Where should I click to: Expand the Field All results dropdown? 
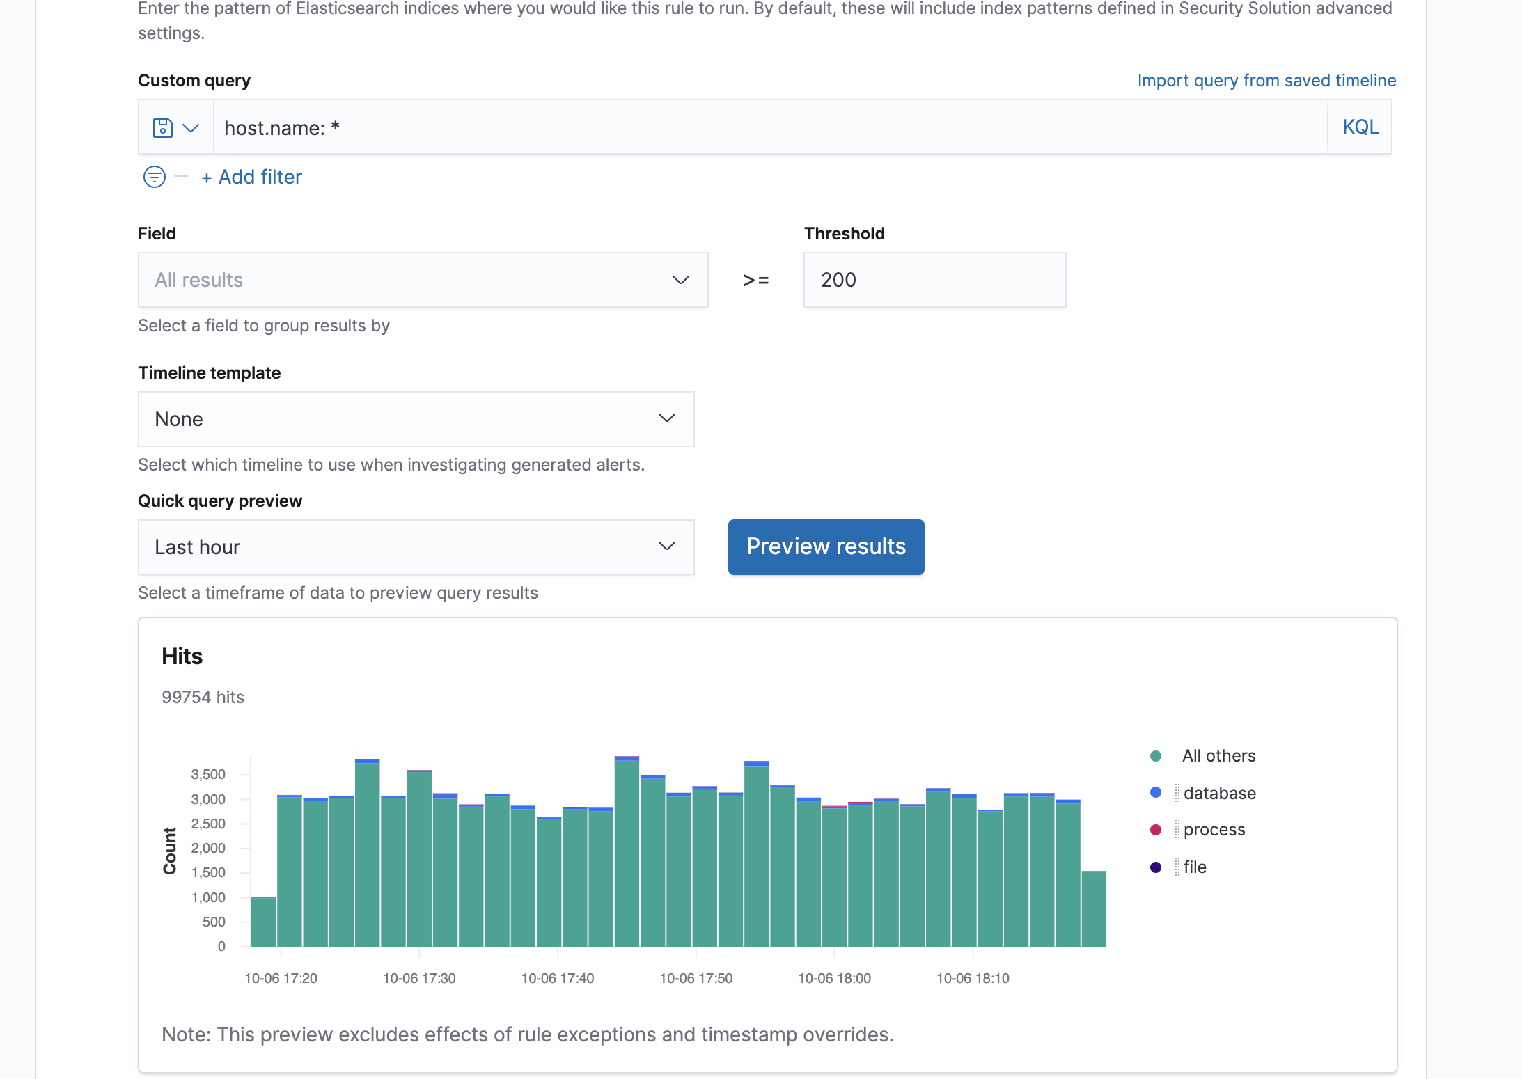point(423,280)
